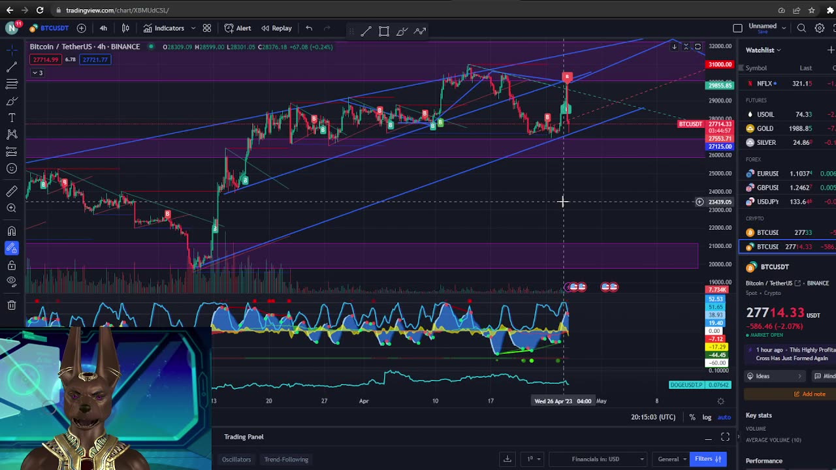Image resolution: width=836 pixels, height=470 pixels.
Task: Open the General column set dropdown
Action: (x=672, y=459)
